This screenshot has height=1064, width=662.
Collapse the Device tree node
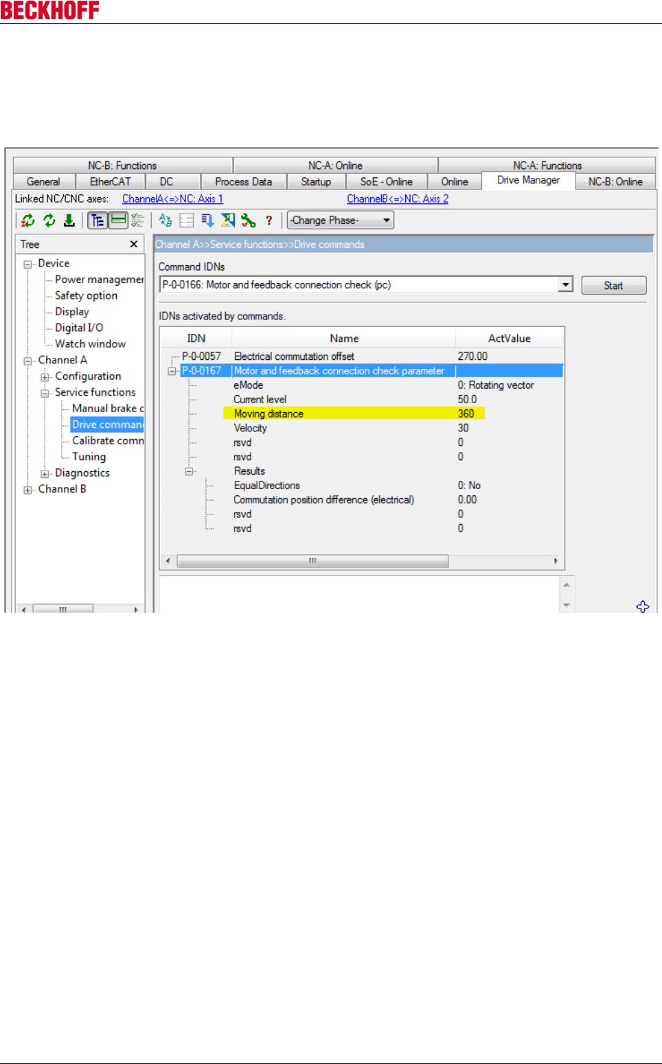click(28, 264)
